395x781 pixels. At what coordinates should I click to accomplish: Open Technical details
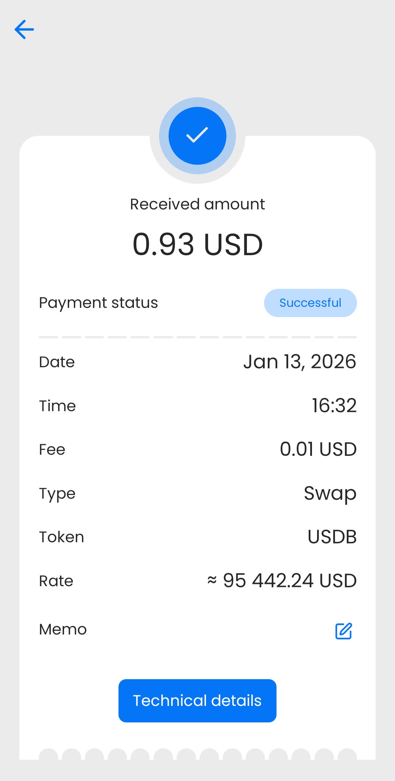[x=197, y=701]
